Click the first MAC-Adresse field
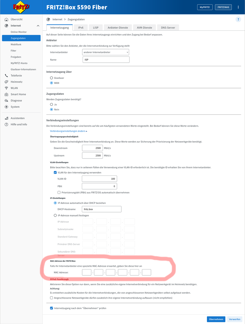This screenshot has width=245, height=324. tap(87, 272)
